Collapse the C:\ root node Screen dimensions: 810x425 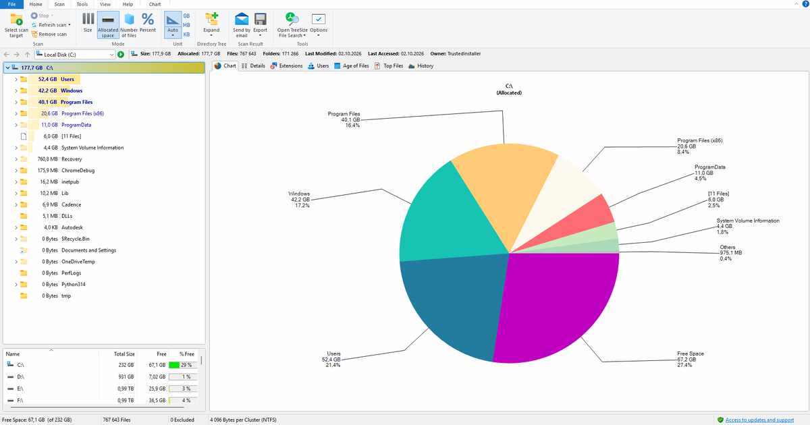coord(7,68)
